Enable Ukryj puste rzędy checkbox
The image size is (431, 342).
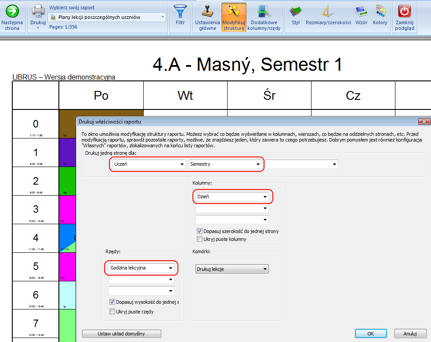pyautogui.click(x=112, y=312)
